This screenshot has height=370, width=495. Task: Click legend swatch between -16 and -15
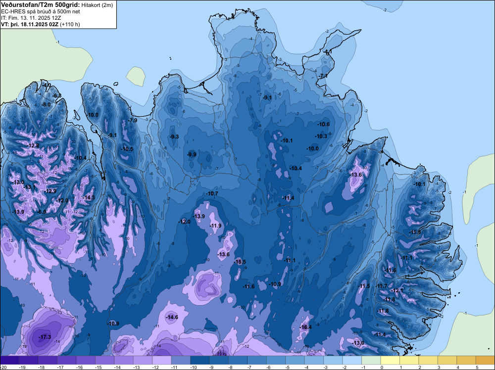pyautogui.click(x=86, y=360)
